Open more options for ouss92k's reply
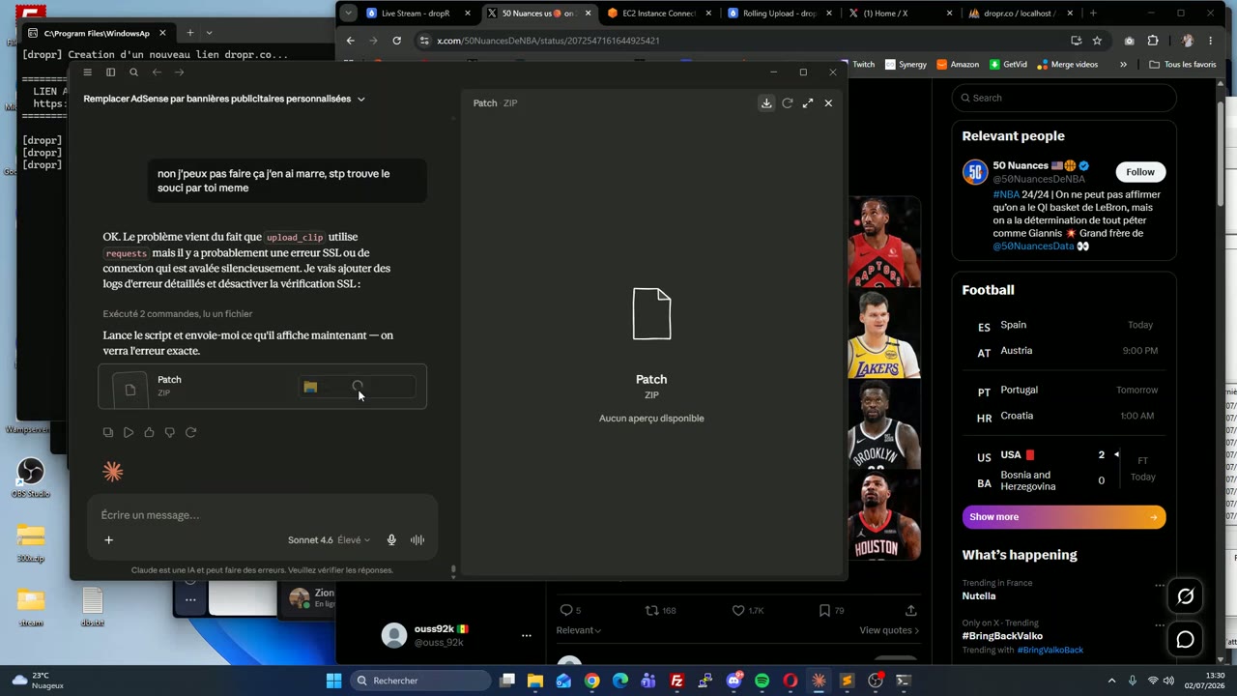Viewport: 1237px width, 696px height. click(x=526, y=636)
